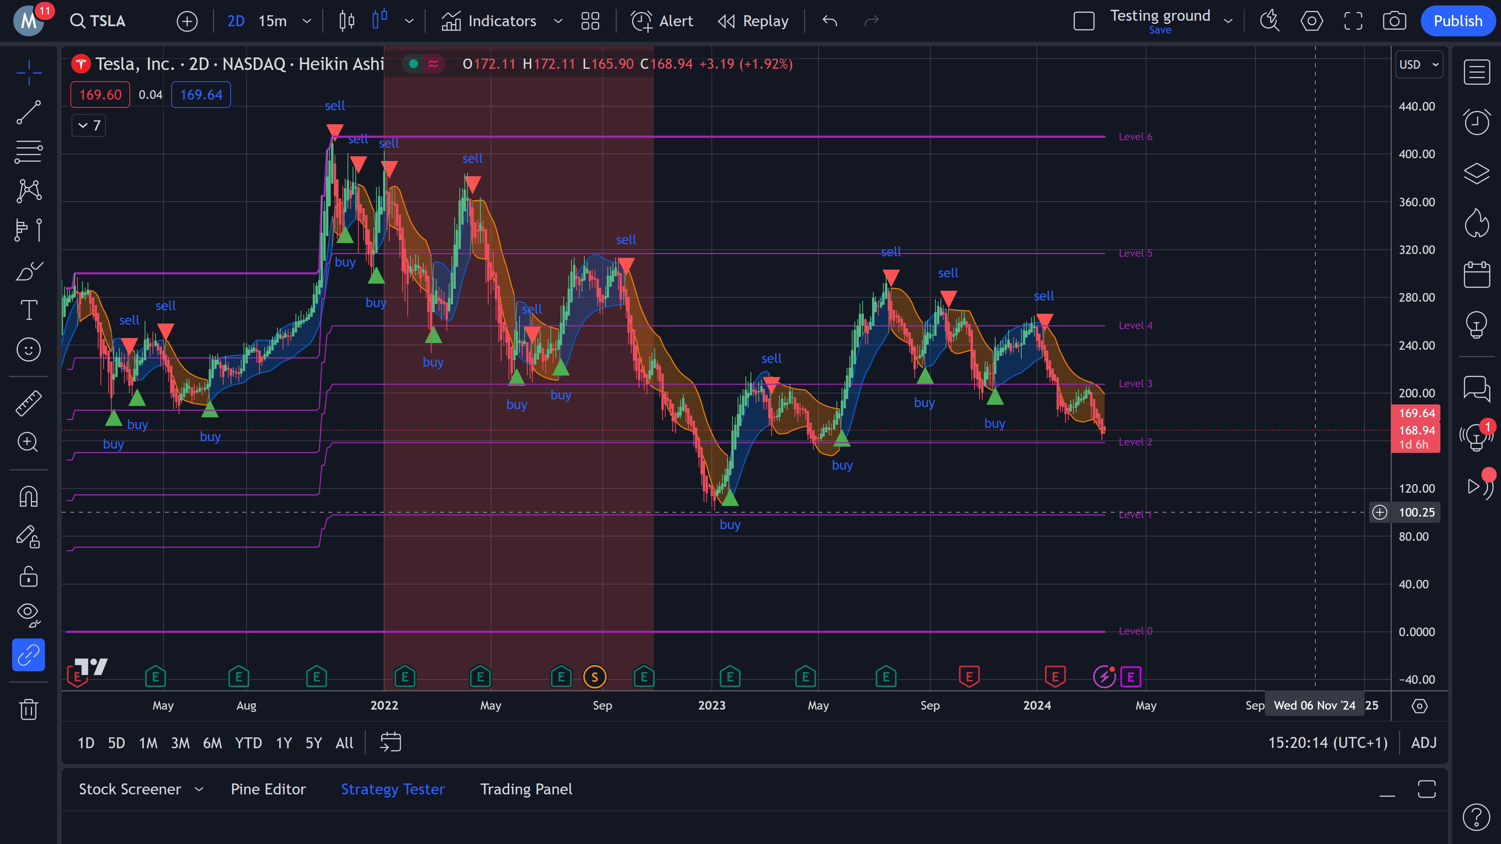Open chart settings hexagon icon
Image resolution: width=1501 pixels, height=844 pixels.
(1311, 21)
